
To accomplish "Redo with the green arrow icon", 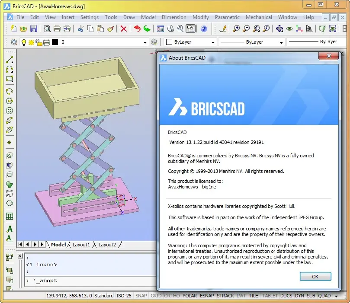I will click(x=147, y=29).
